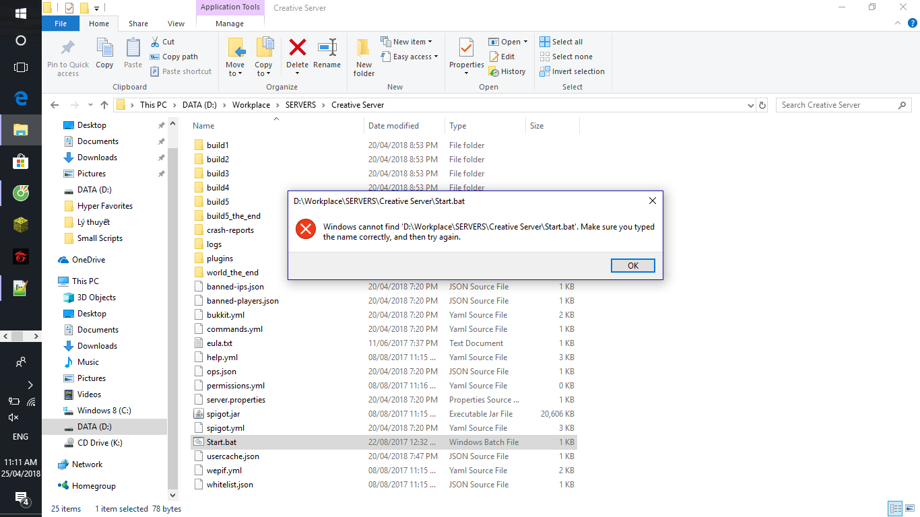Navigate back with the Back arrow

[55, 105]
